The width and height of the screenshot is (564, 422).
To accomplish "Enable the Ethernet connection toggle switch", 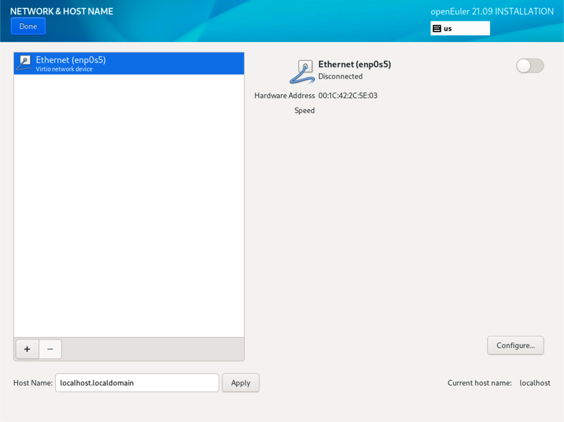I will point(529,66).
